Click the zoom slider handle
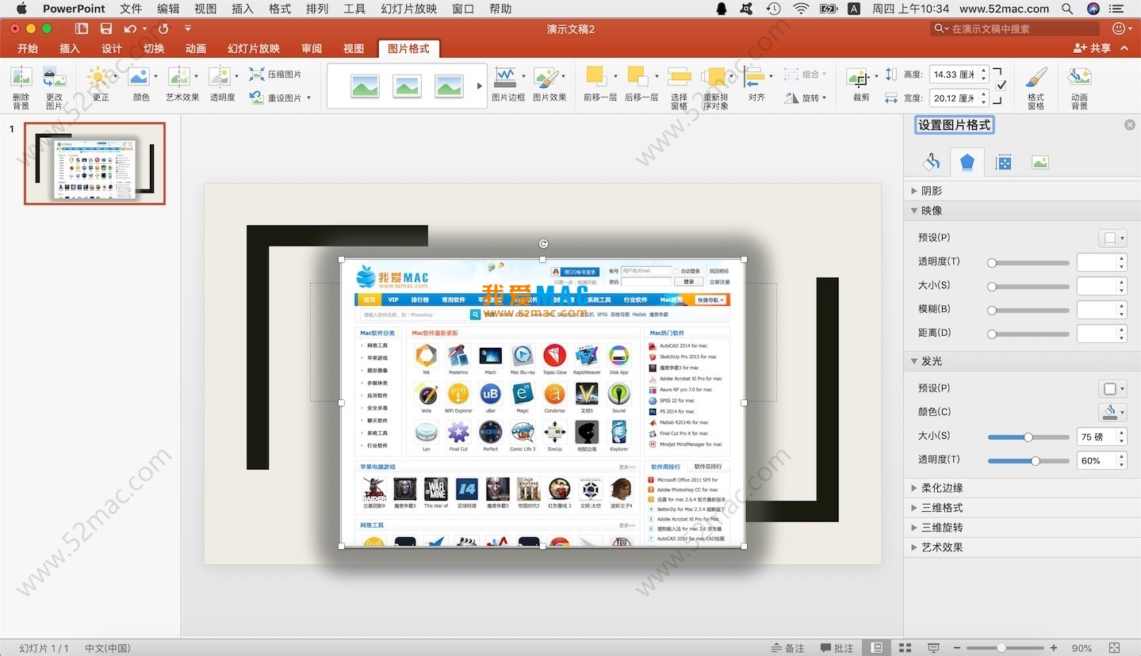This screenshot has width=1141, height=656. pyautogui.click(x=1001, y=648)
